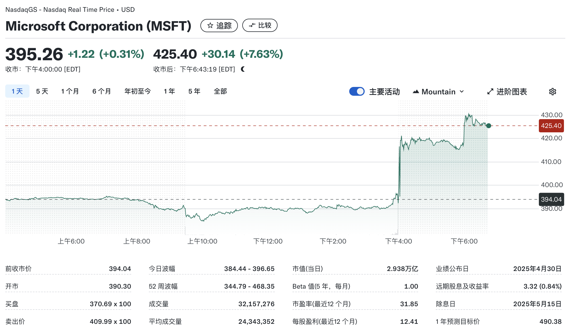570x334 pixels.
Task: Click the 除息日 date 2025年5月15日
Action: 537,304
